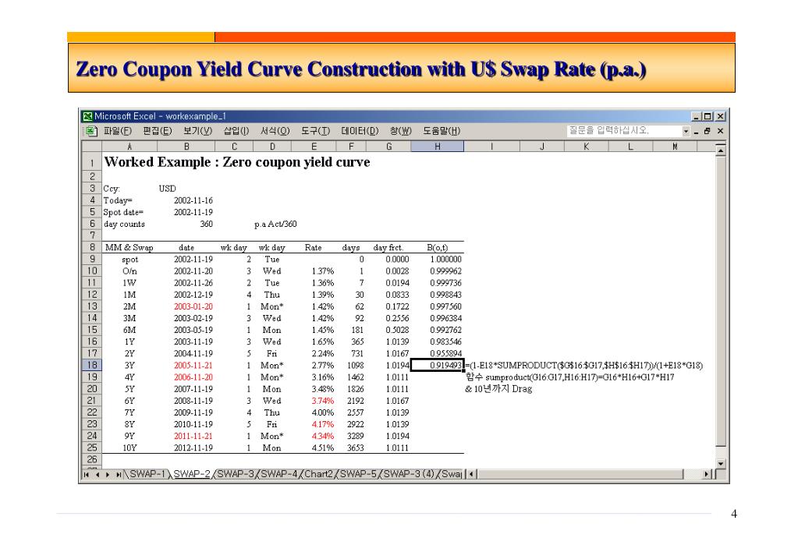Click the select-all corner box of the grid
The image size is (798, 552).
91,147
